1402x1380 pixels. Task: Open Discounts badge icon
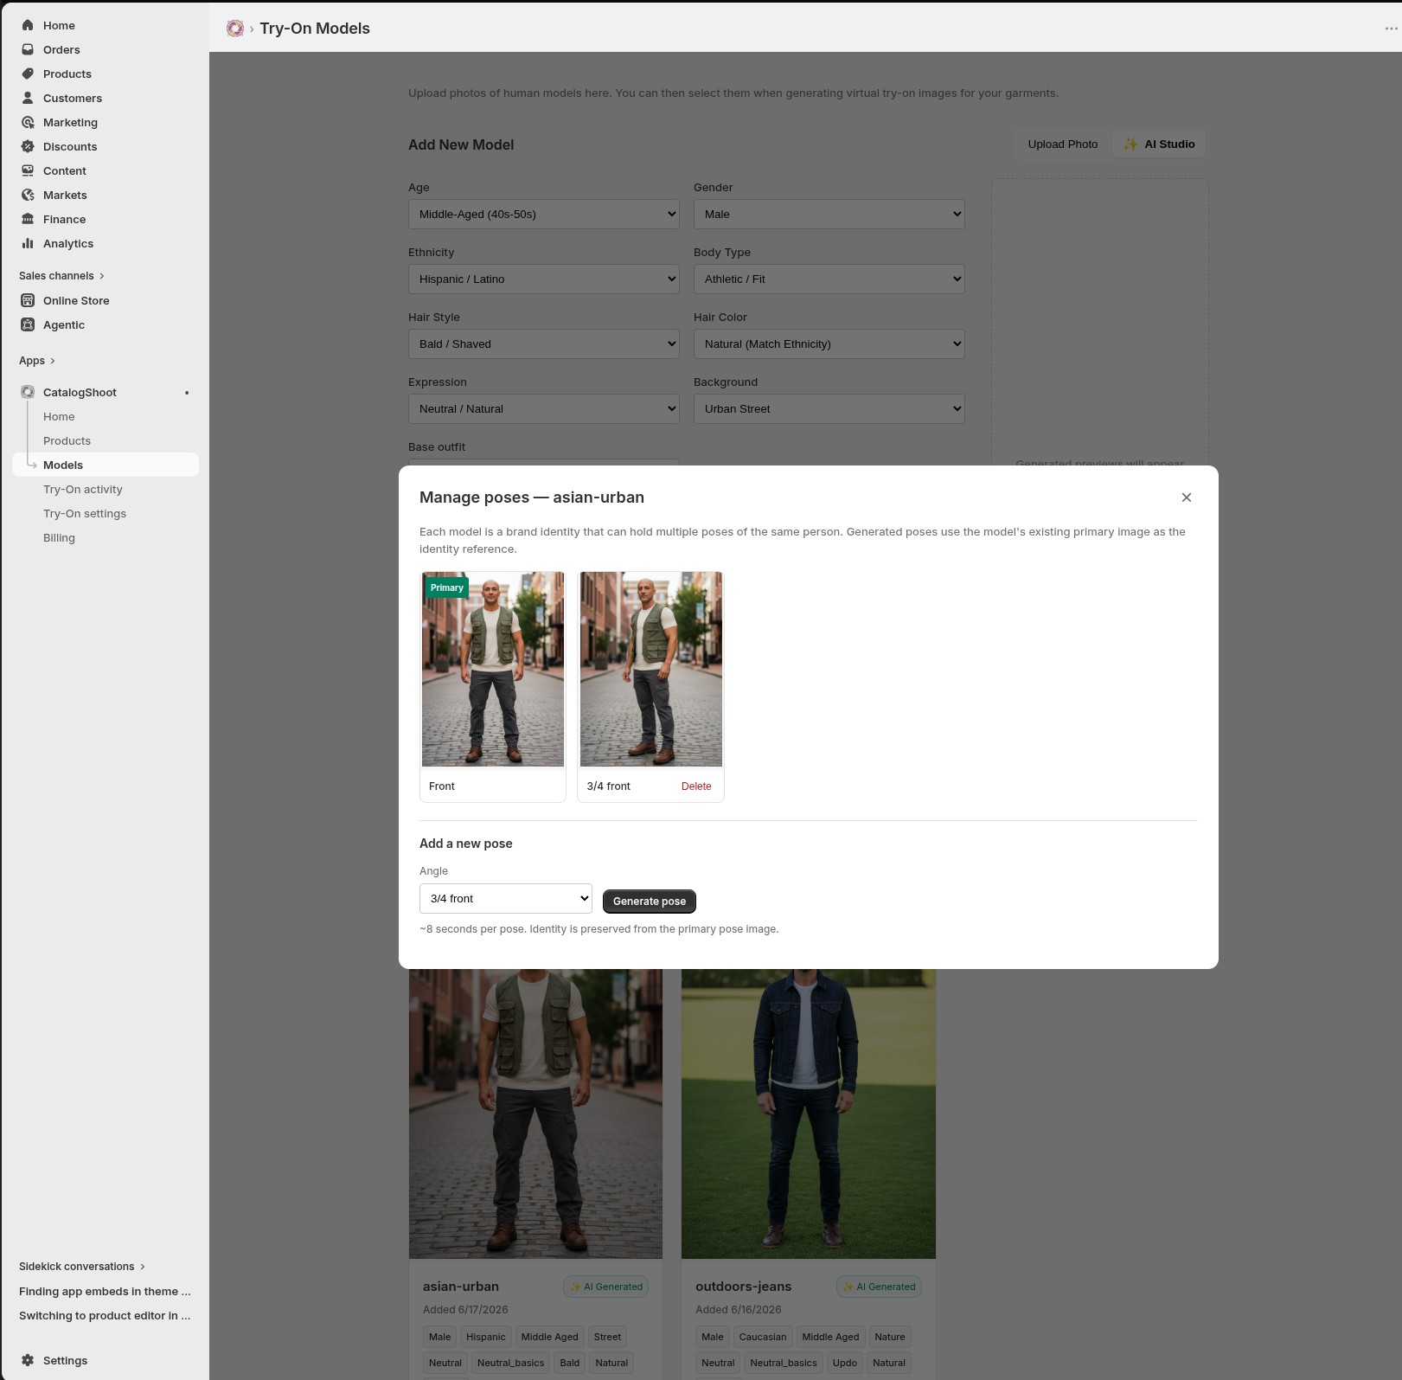coord(28,146)
